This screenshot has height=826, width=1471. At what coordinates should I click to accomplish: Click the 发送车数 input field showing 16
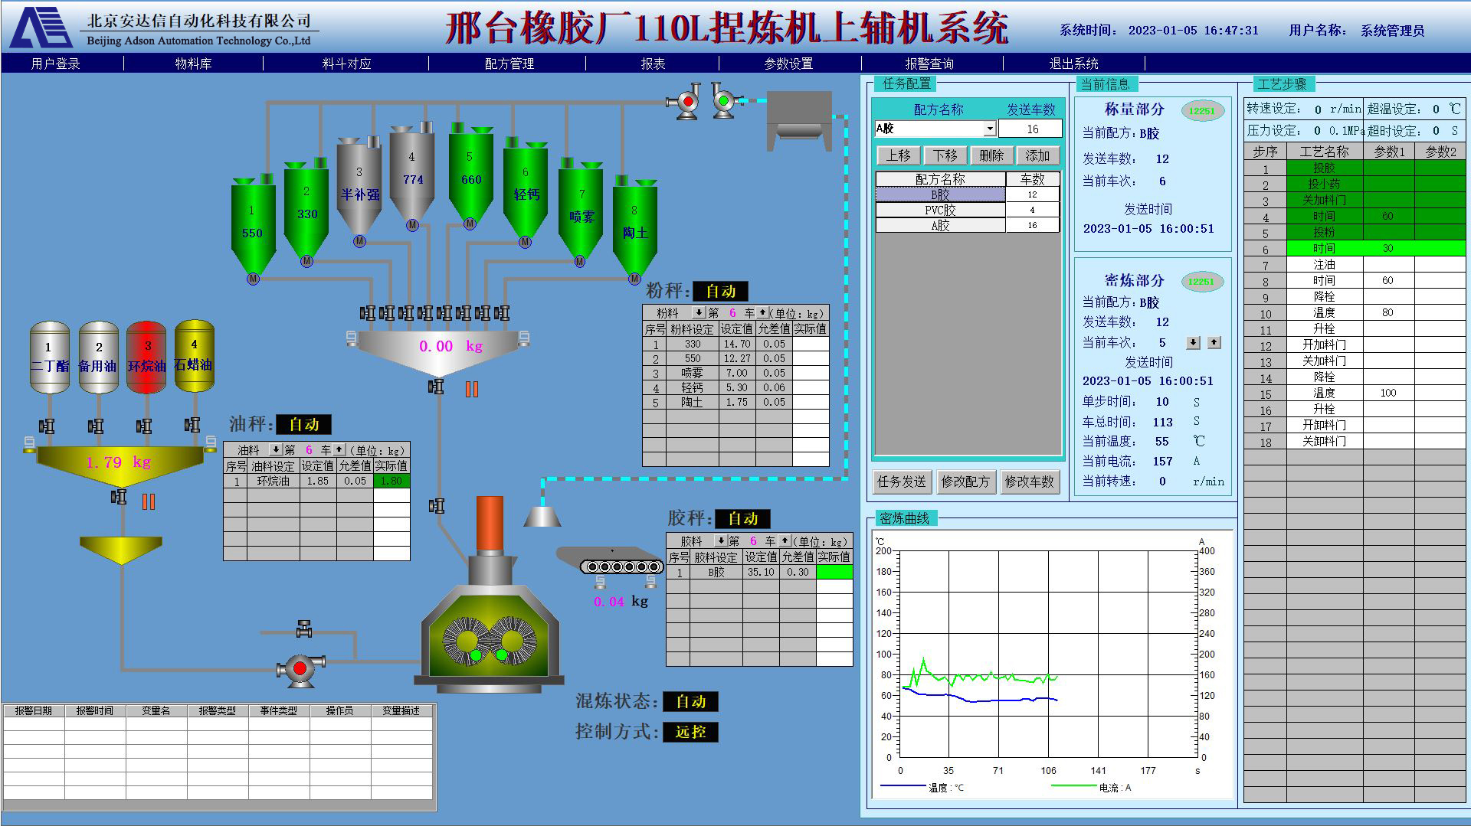coord(1031,129)
